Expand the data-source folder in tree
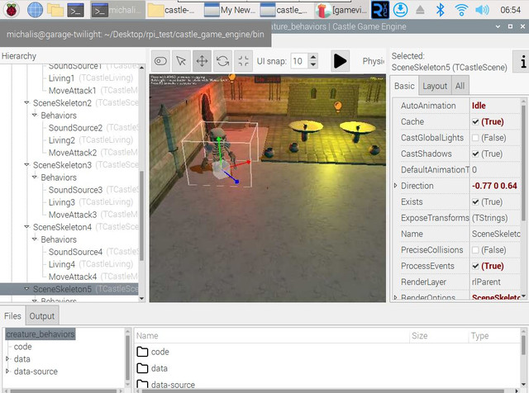The height and width of the screenshot is (393, 529). click(7, 371)
